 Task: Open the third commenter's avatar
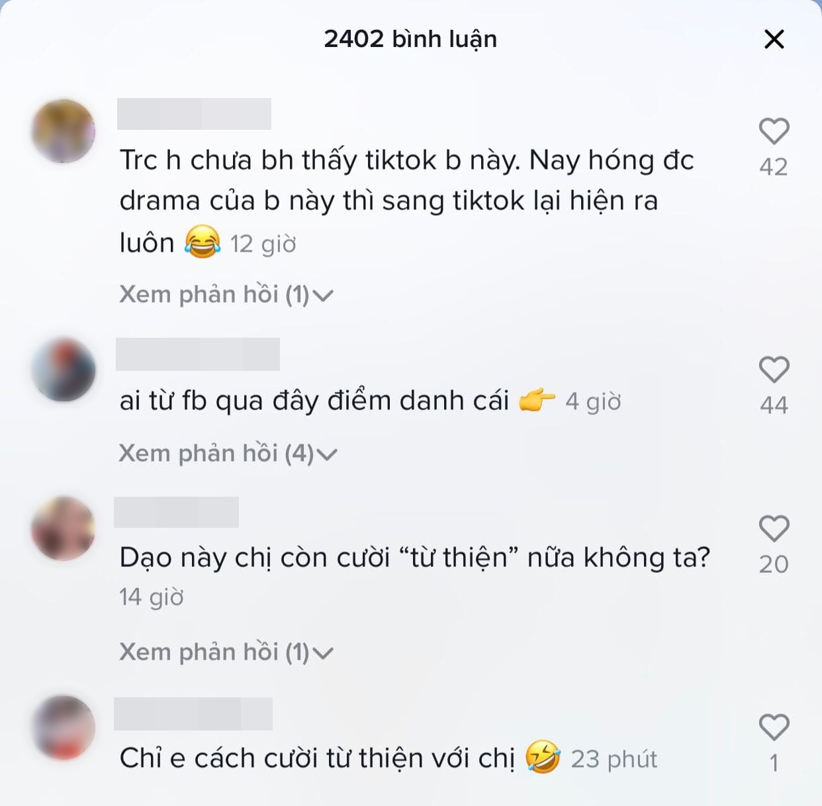pos(63,529)
